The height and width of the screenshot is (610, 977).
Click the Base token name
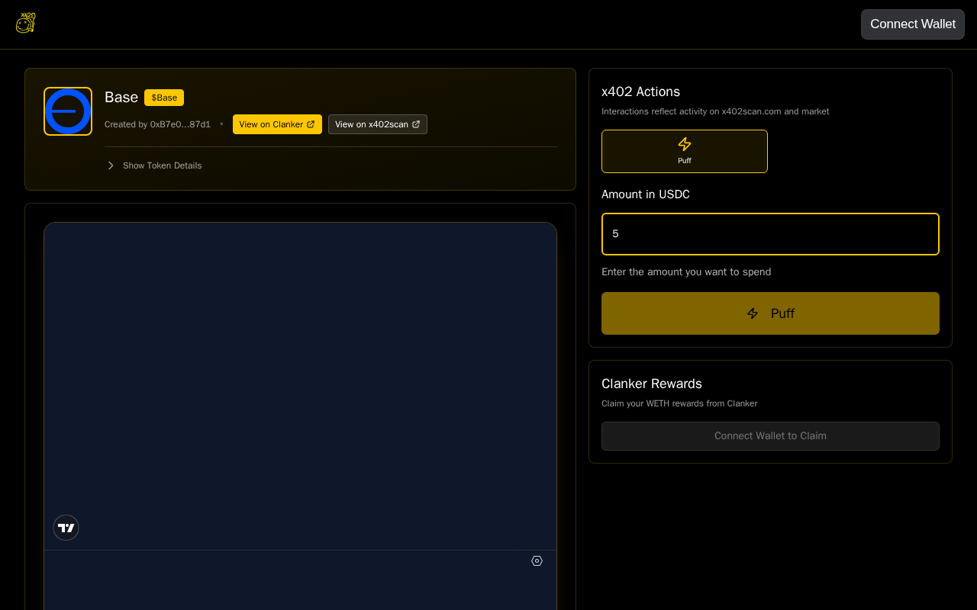pos(121,98)
